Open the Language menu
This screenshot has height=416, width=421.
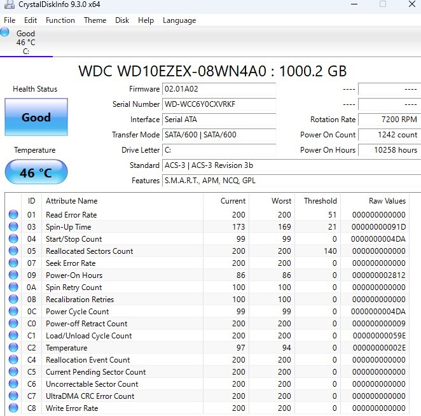point(179,20)
